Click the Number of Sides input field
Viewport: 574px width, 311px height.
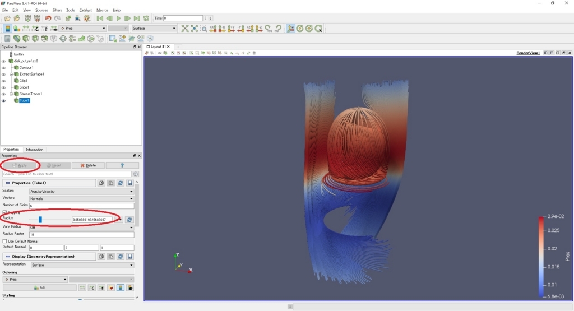point(81,206)
